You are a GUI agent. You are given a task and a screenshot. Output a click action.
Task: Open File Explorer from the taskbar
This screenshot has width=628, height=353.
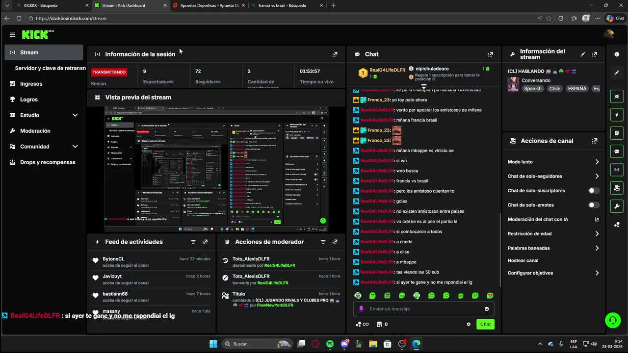click(x=373, y=344)
